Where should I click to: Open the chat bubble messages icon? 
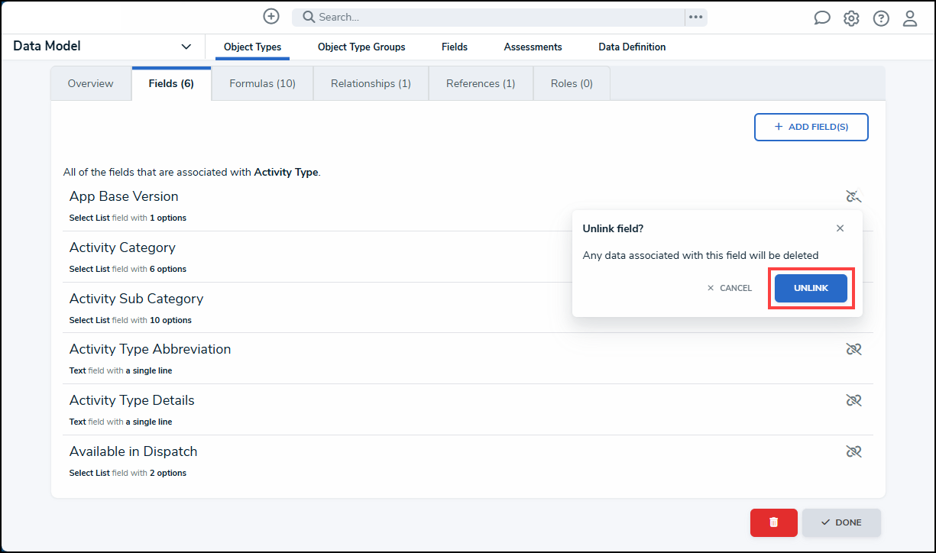(822, 18)
